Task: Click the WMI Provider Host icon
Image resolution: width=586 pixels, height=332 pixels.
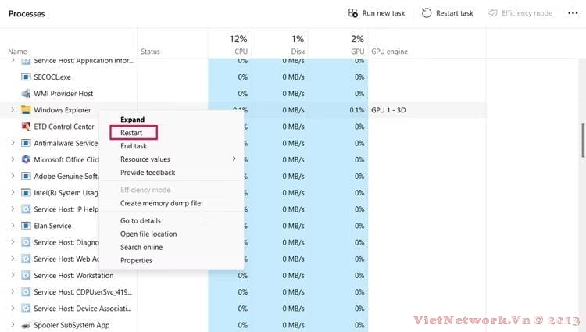Action: tap(26, 94)
